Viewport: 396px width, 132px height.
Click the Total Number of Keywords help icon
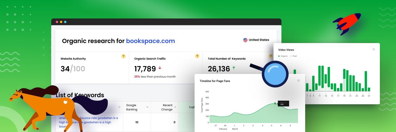click(271, 56)
